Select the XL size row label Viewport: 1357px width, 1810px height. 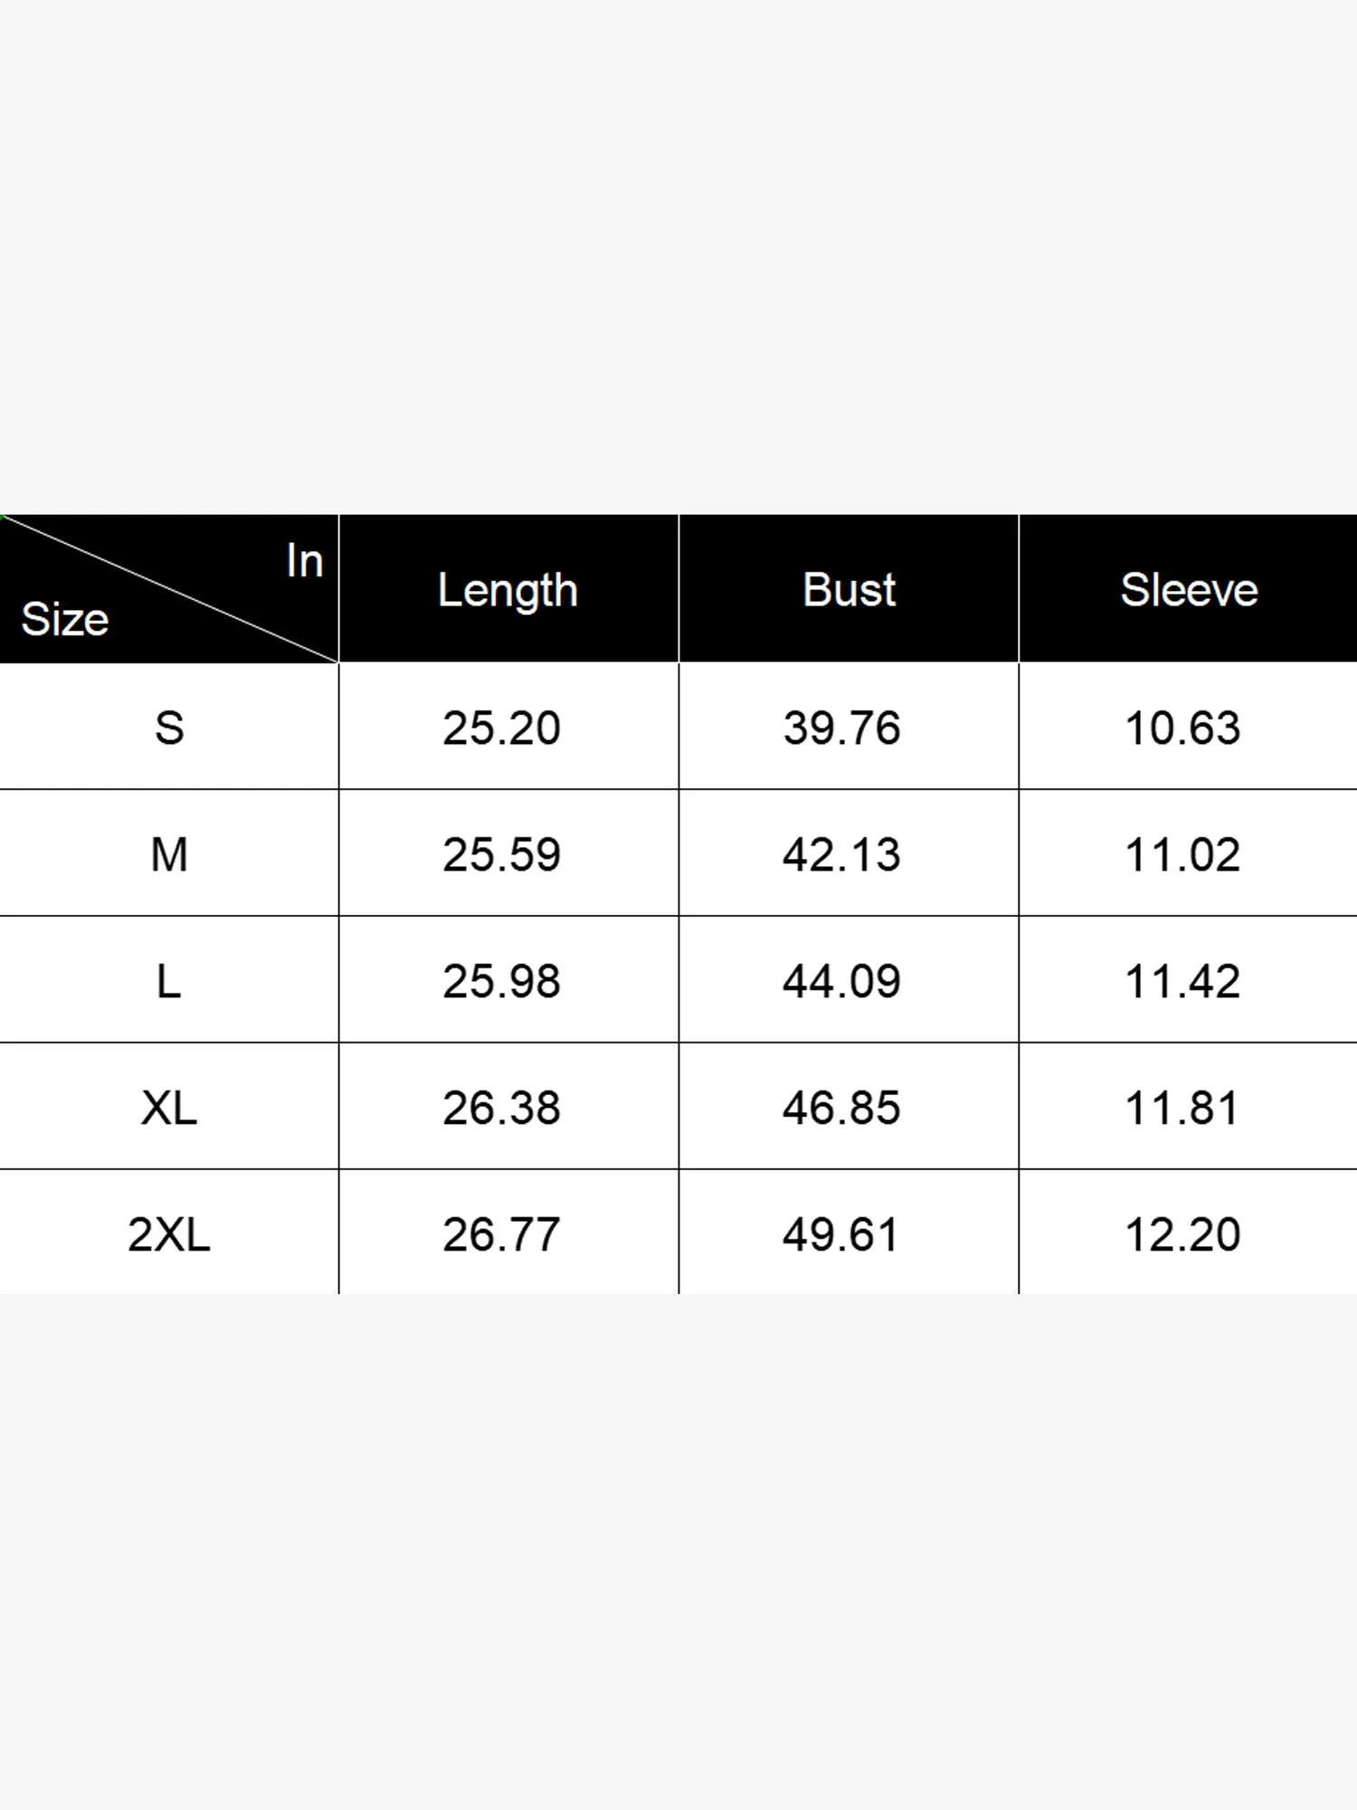click(169, 1108)
